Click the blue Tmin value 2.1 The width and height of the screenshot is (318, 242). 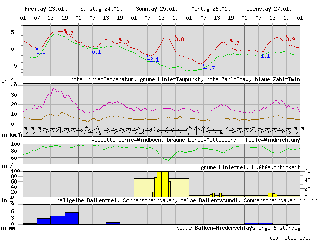click(x=153, y=60)
